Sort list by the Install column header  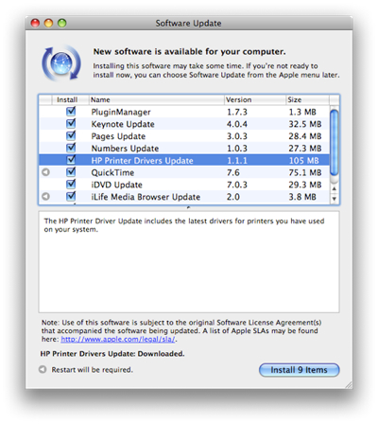[x=70, y=99]
